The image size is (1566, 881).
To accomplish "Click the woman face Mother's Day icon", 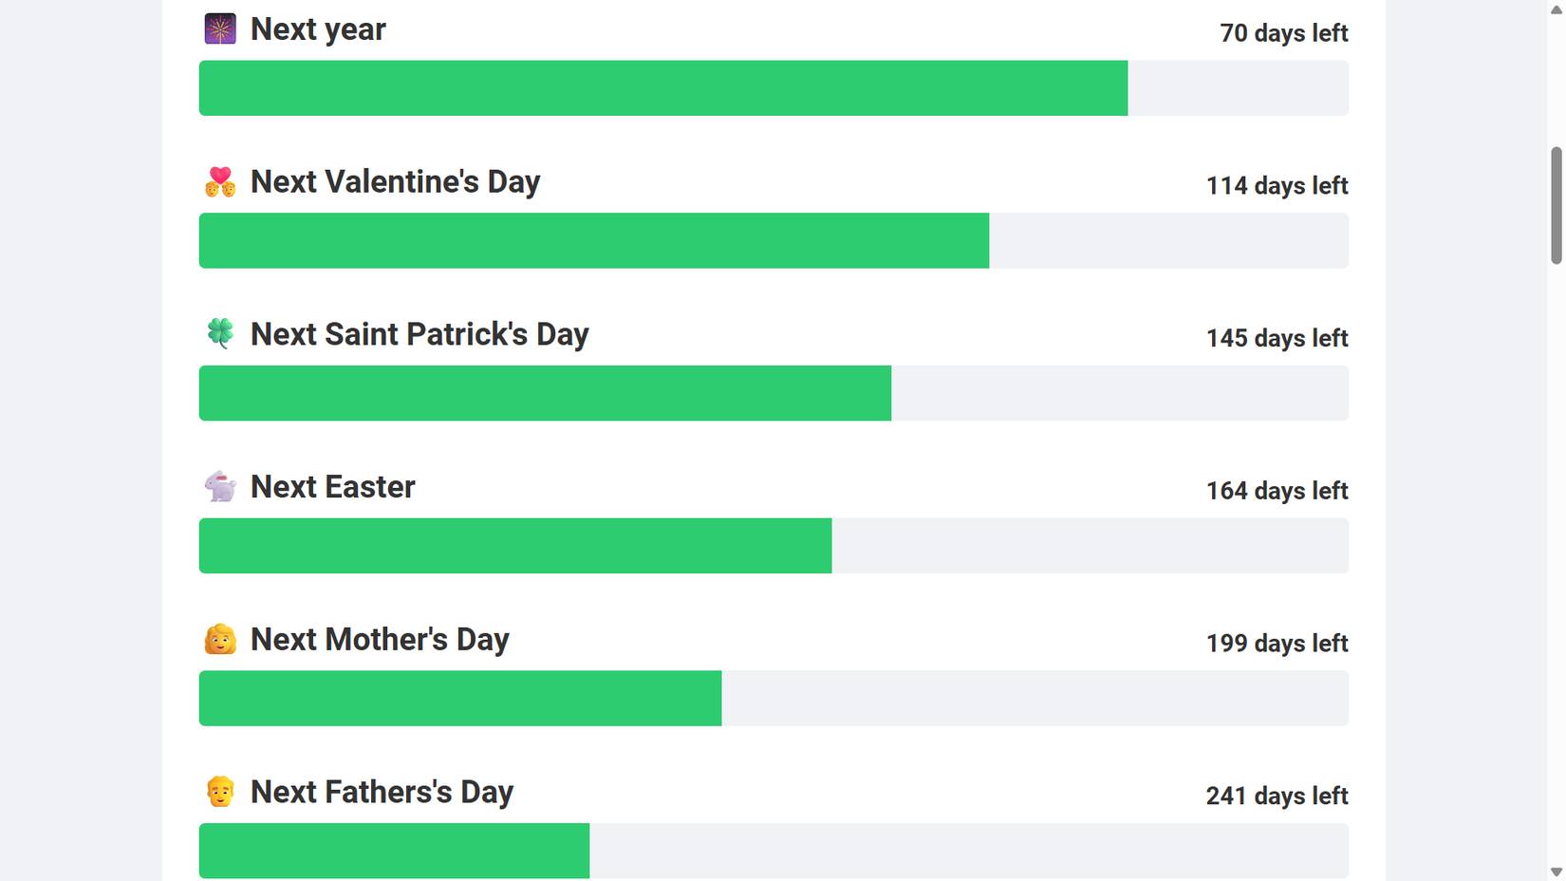I will [x=220, y=639].
